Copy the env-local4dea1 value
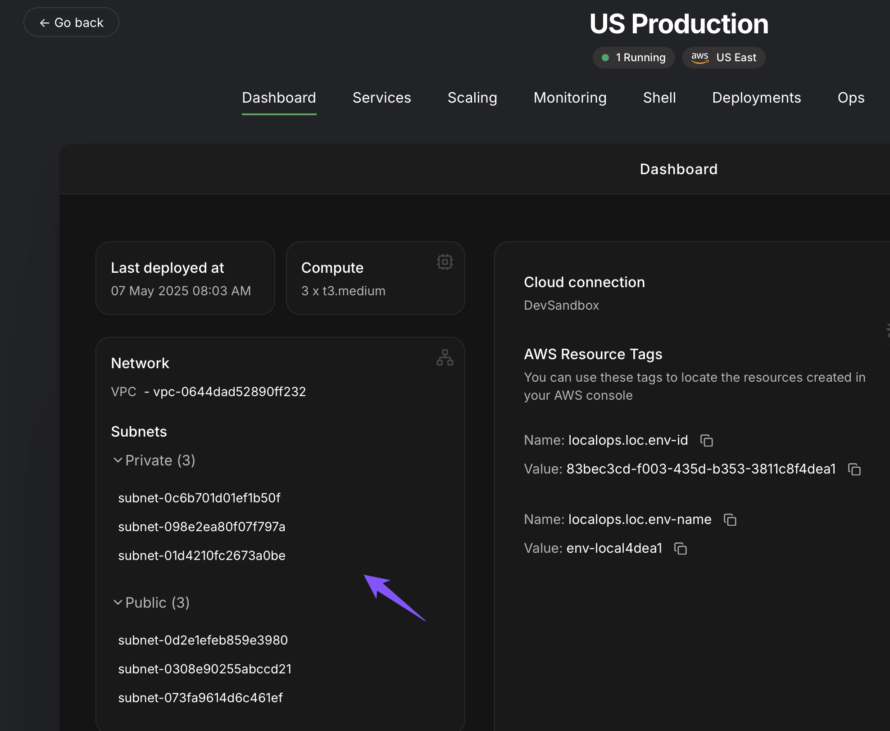This screenshot has height=731, width=890. tap(680, 548)
